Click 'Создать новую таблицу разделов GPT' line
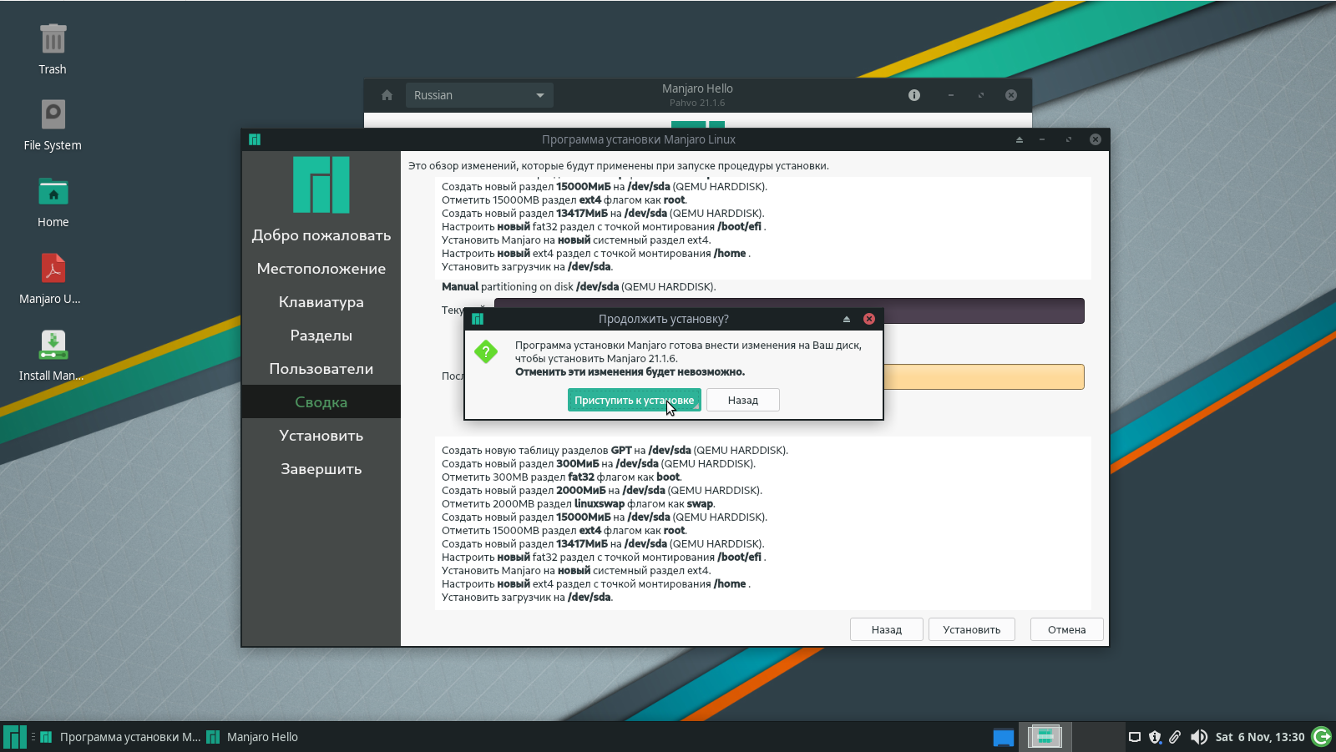 pos(615,450)
